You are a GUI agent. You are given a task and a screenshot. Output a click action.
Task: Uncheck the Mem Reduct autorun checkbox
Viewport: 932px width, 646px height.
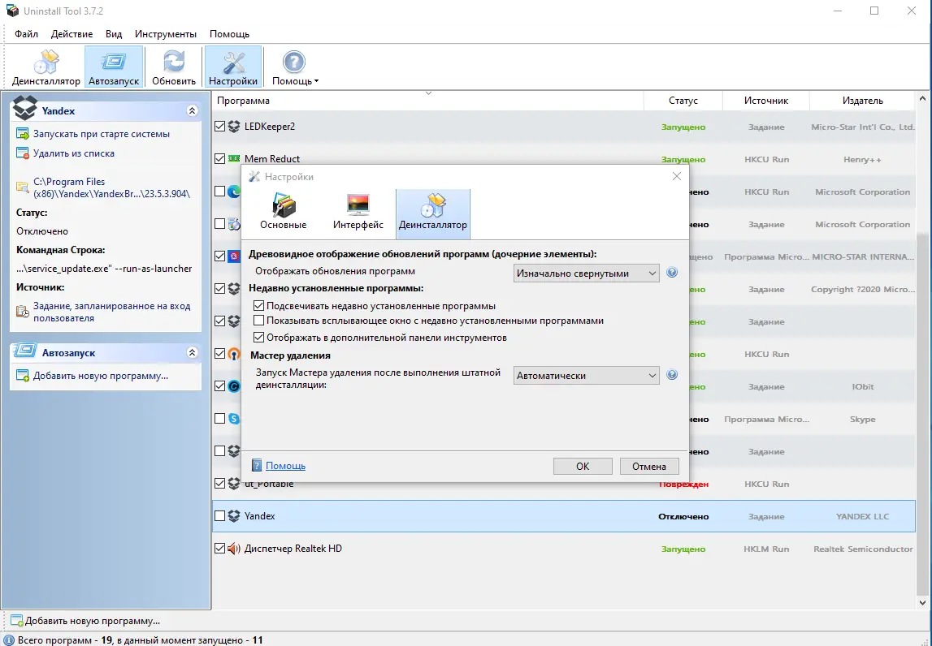point(220,158)
